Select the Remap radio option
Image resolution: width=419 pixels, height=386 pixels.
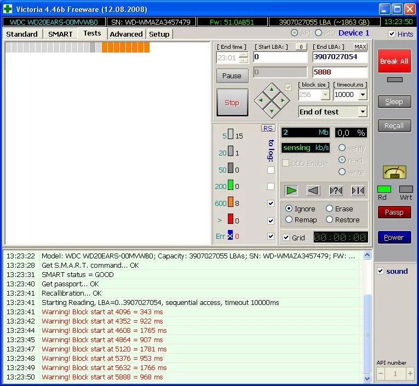[x=289, y=220]
